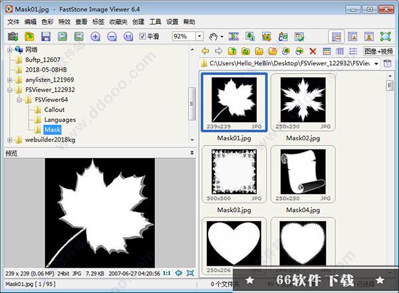Open the 图像+视频 file filter dropdown

point(378,51)
